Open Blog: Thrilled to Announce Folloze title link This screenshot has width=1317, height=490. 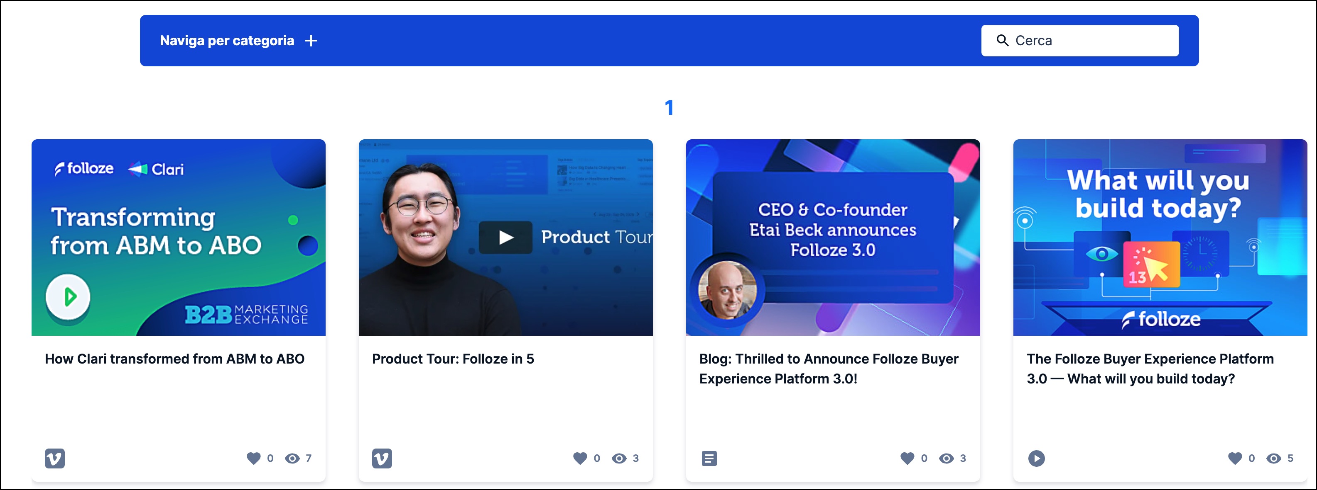pos(828,369)
